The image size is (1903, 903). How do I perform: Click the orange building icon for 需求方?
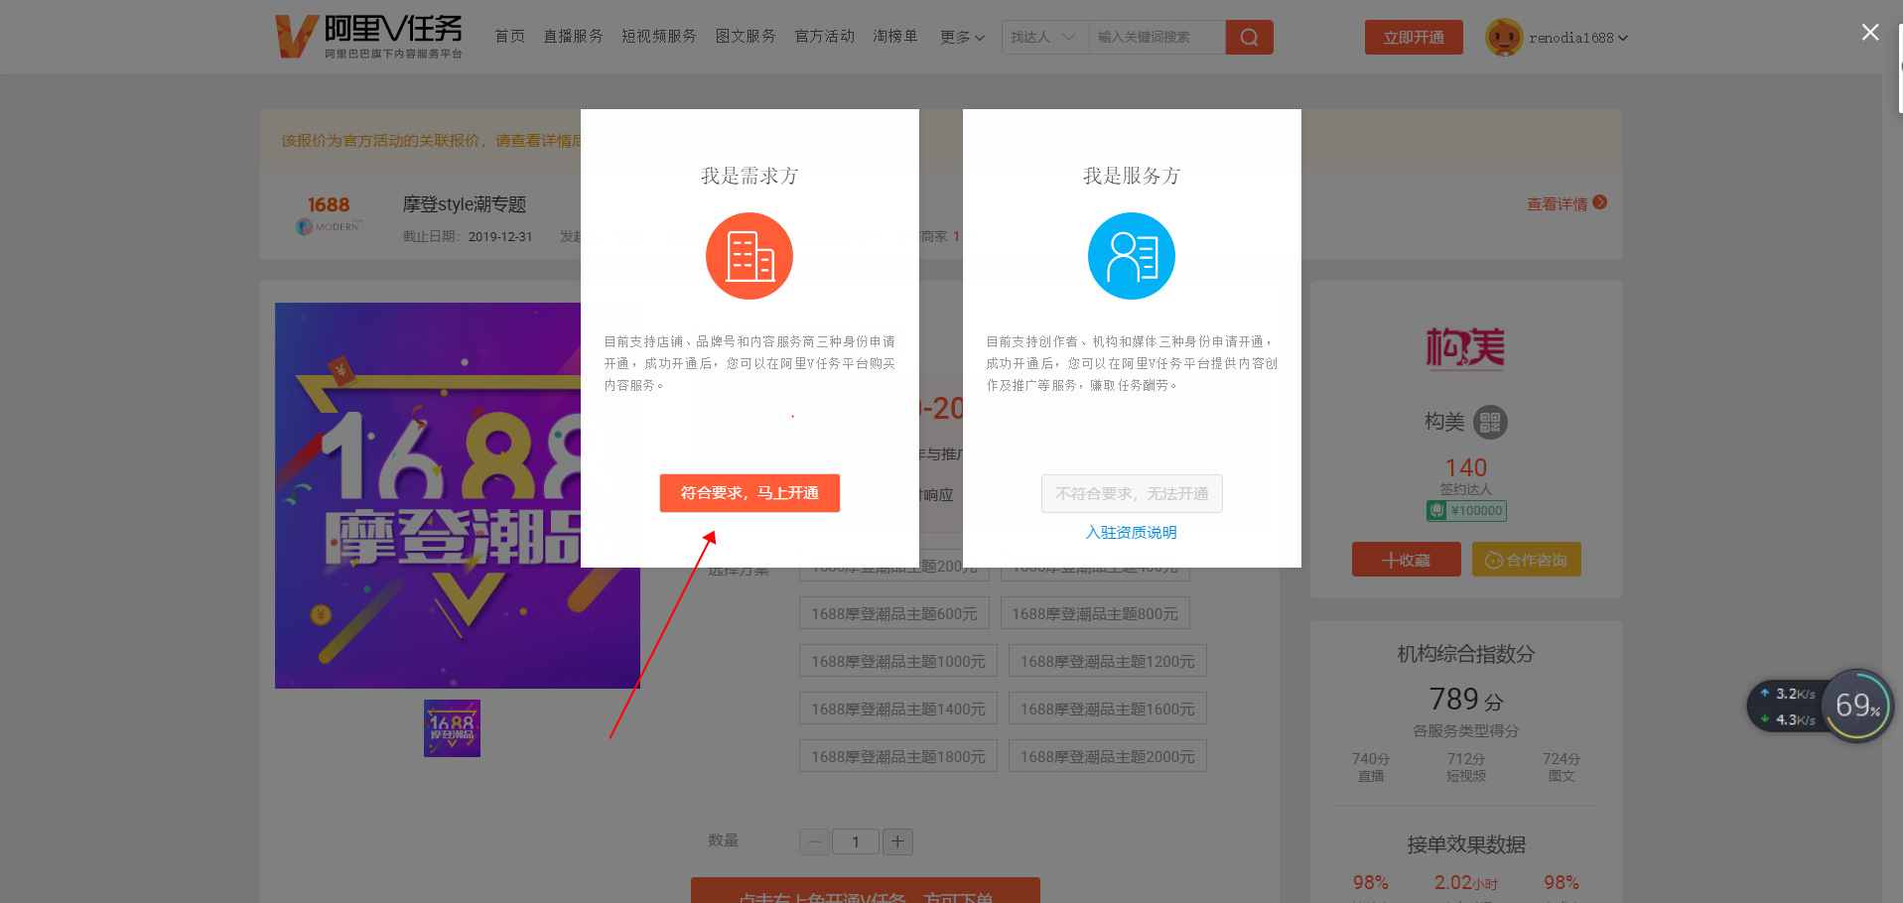coord(749,256)
